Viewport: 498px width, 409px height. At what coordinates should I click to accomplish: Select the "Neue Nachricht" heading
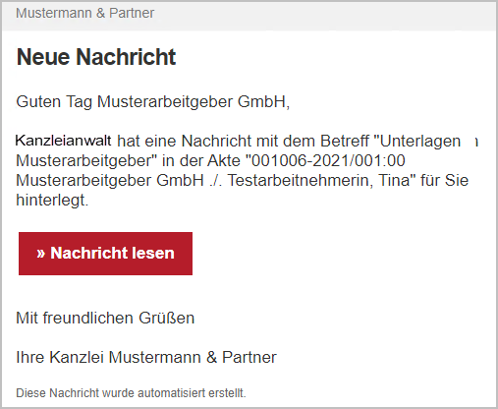click(x=96, y=57)
